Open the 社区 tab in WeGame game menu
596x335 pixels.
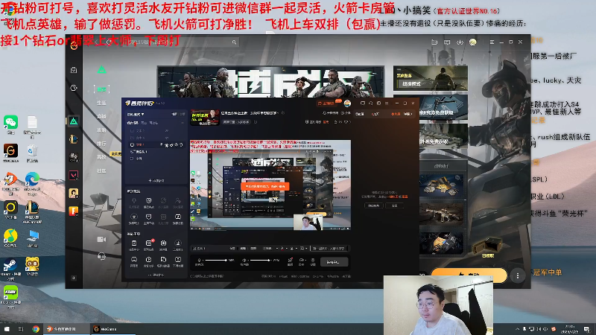(x=101, y=170)
